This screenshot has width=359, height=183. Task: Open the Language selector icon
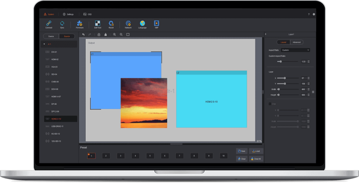point(142,24)
